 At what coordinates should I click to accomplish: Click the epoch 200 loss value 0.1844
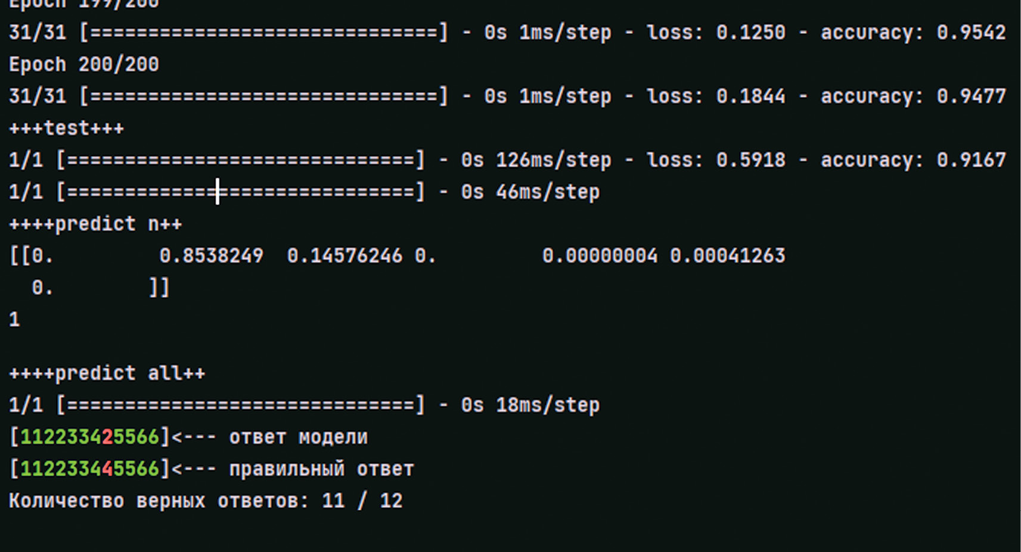click(x=750, y=96)
